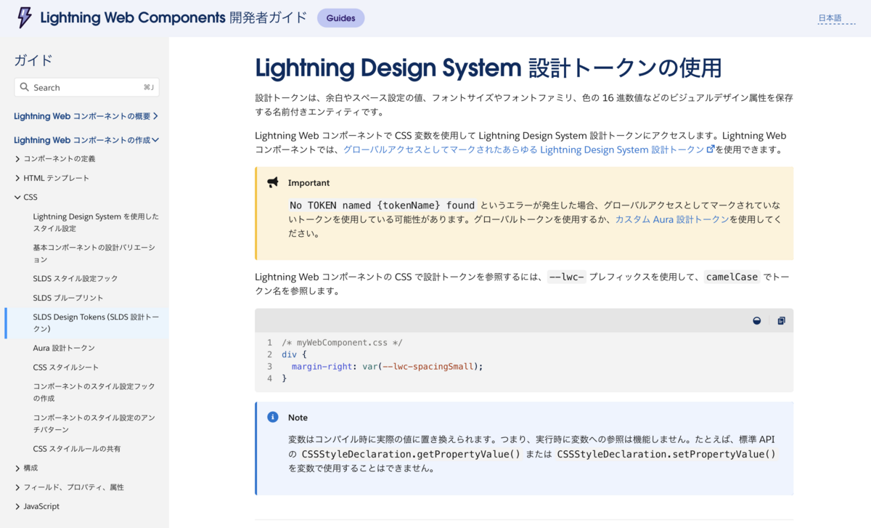Focus the Search input field
This screenshot has width=871, height=528.
click(x=86, y=87)
